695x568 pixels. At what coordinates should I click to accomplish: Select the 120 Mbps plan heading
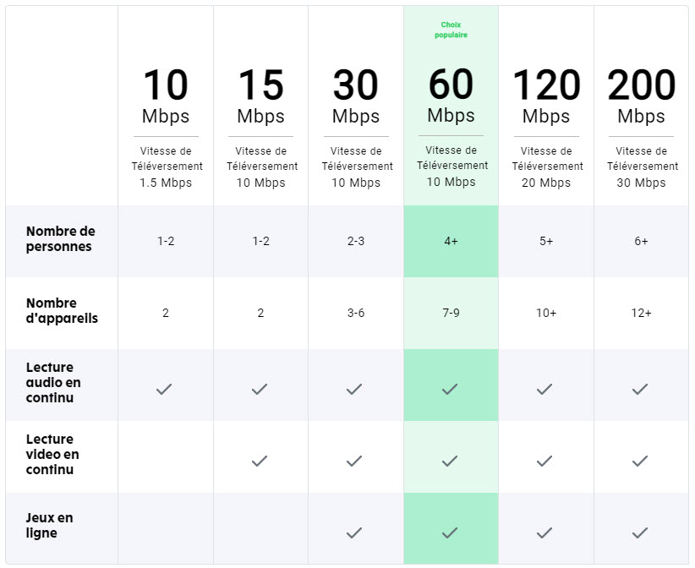(x=546, y=97)
